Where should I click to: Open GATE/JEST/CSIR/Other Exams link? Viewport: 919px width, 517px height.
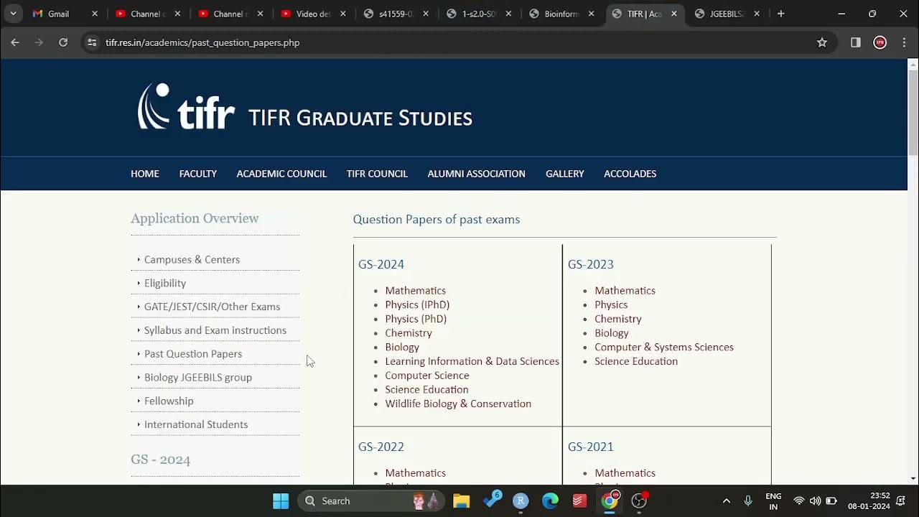[212, 307]
